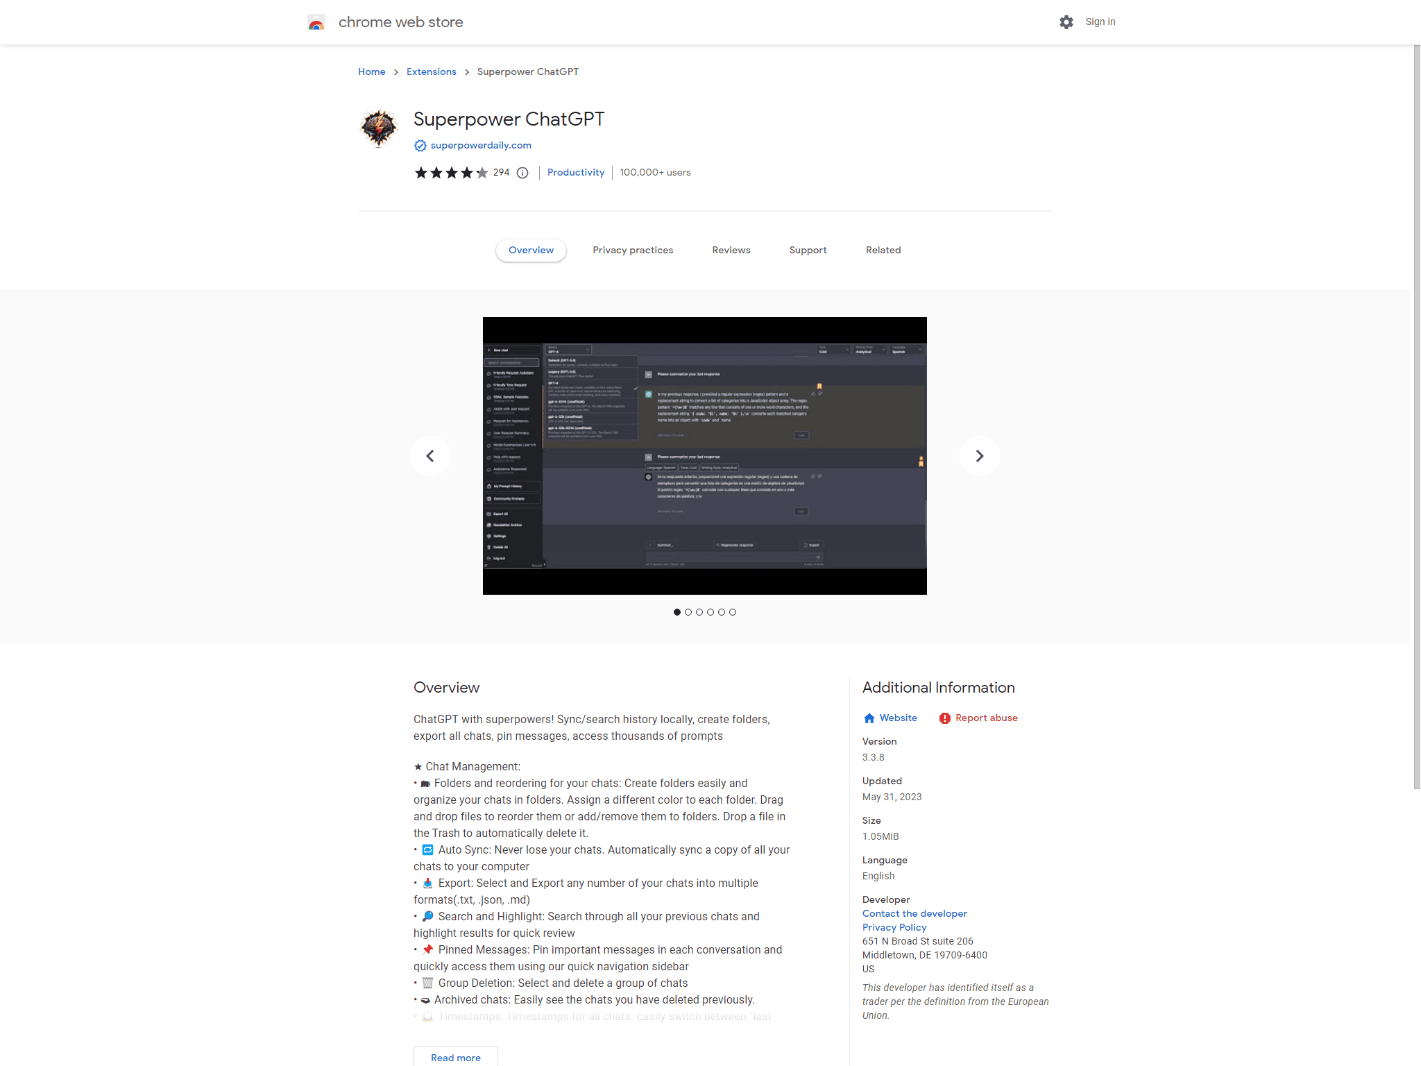Open the Support tab
The image size is (1421, 1066).
click(x=808, y=251)
